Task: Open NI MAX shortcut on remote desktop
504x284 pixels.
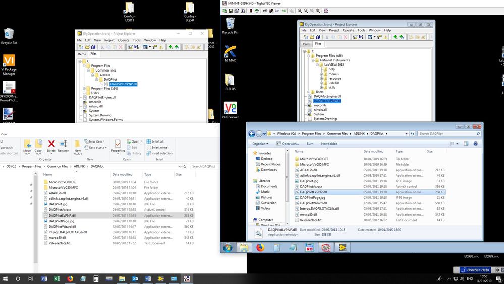Action: (x=230, y=53)
